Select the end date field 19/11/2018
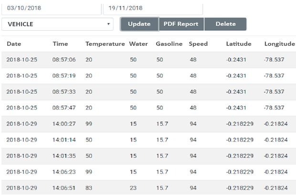This screenshot has width=296, height=195. coord(153,9)
